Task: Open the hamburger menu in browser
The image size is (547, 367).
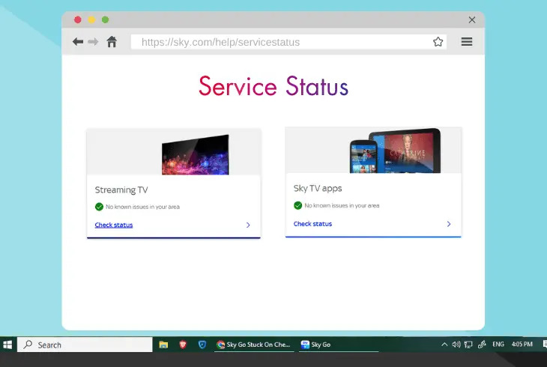Action: pos(467,42)
